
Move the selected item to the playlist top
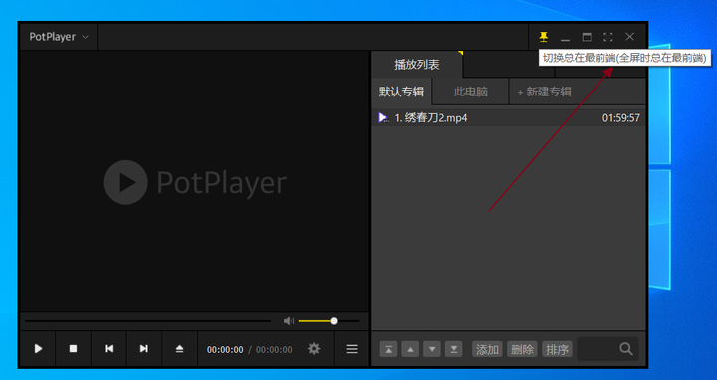click(x=388, y=349)
